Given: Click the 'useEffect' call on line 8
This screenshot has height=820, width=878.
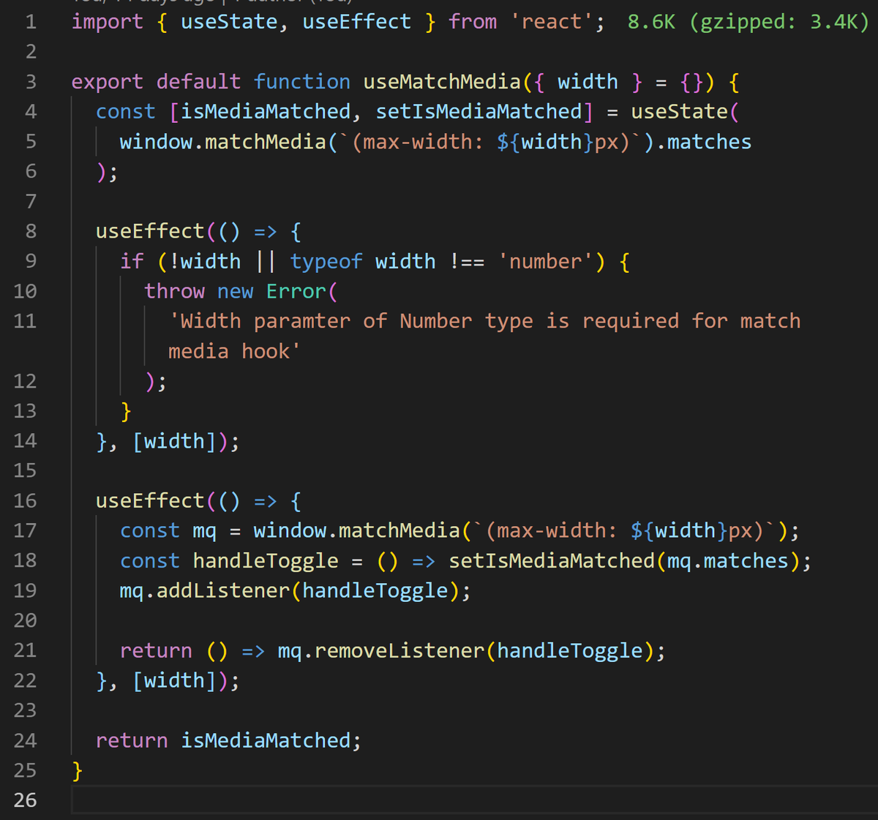Looking at the screenshot, I should [150, 232].
